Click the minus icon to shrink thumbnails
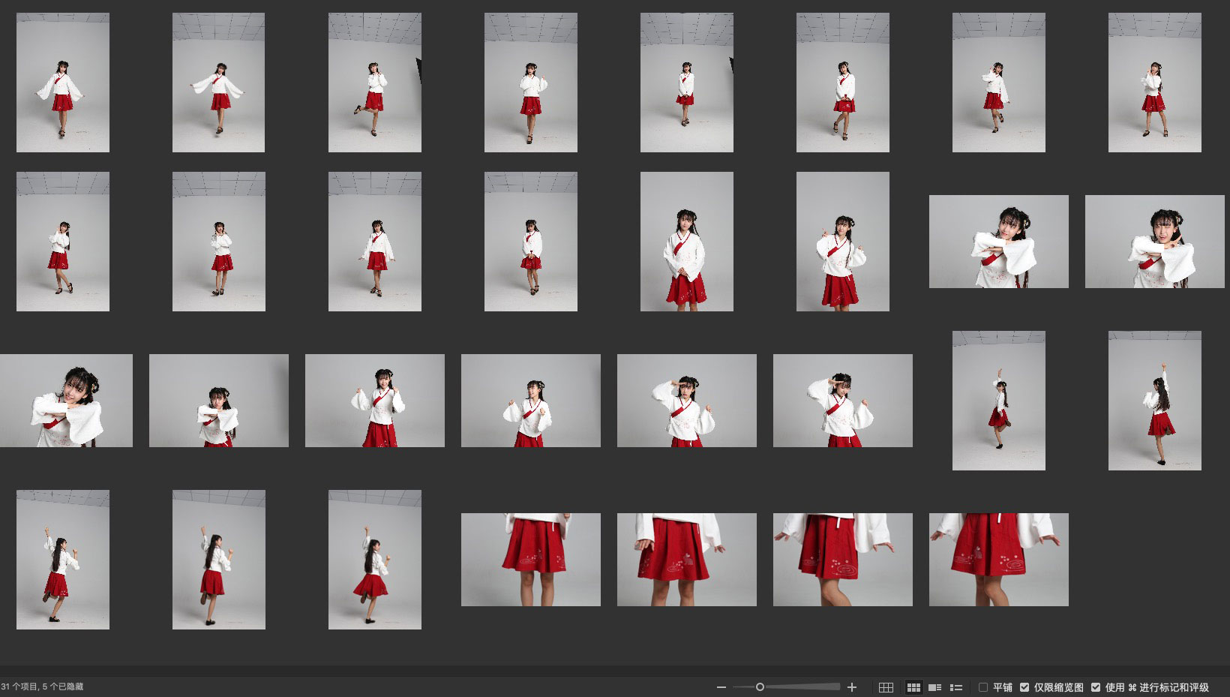Screen dimensions: 1230x697 [721, 687]
